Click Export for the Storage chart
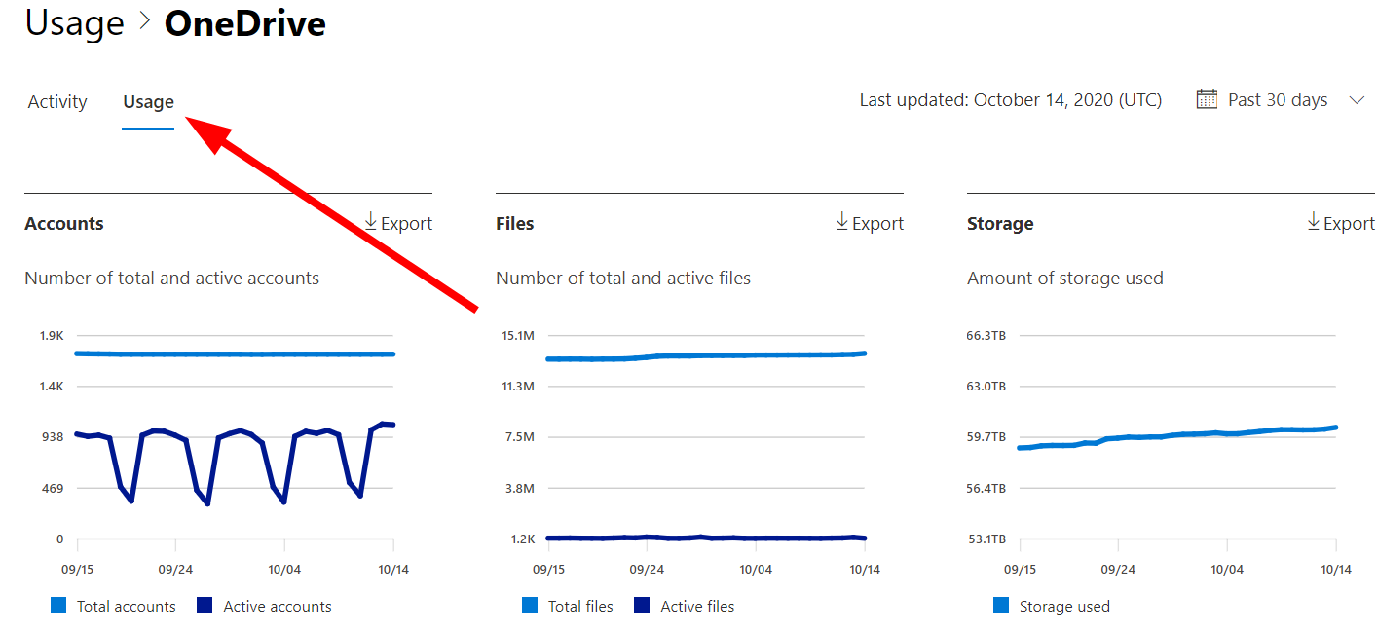 (1341, 223)
